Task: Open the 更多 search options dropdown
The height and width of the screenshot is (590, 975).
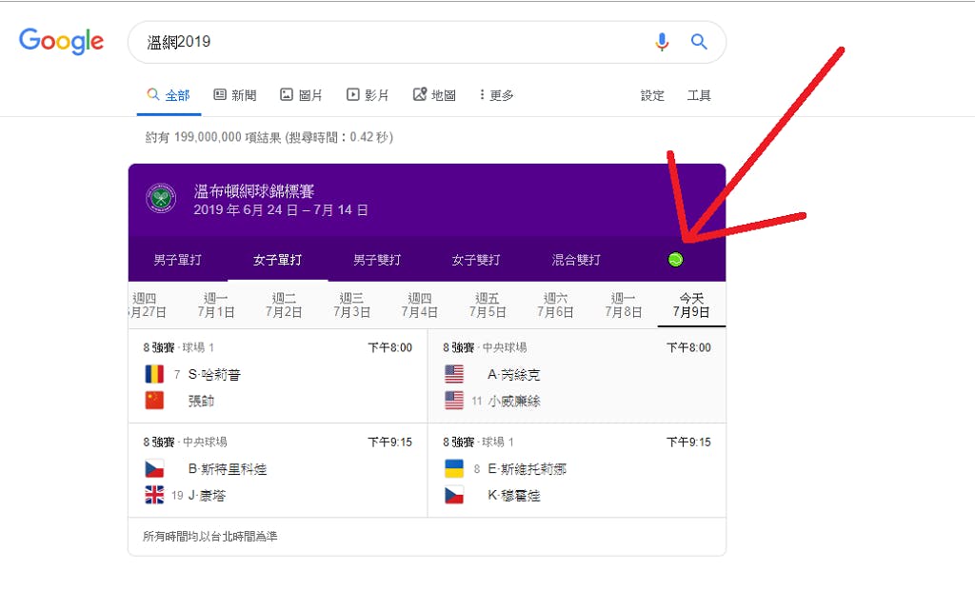Action: (496, 95)
